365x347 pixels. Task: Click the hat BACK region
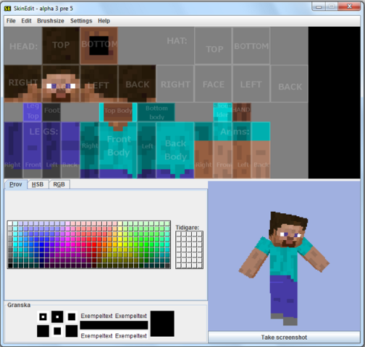(290, 84)
